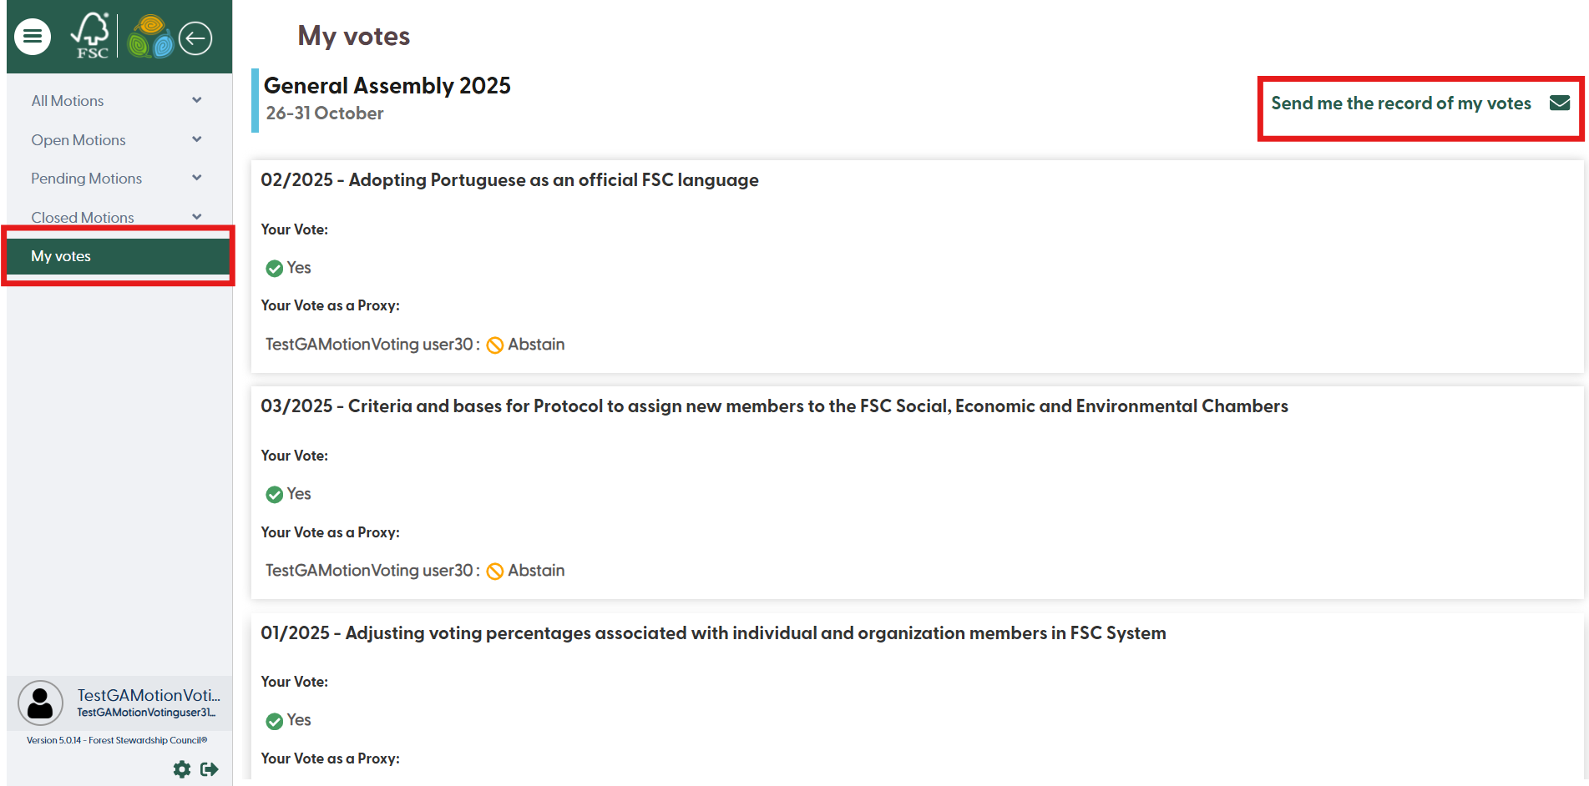The image size is (1589, 786).
Task: Open the settings gear icon
Action: 182,768
